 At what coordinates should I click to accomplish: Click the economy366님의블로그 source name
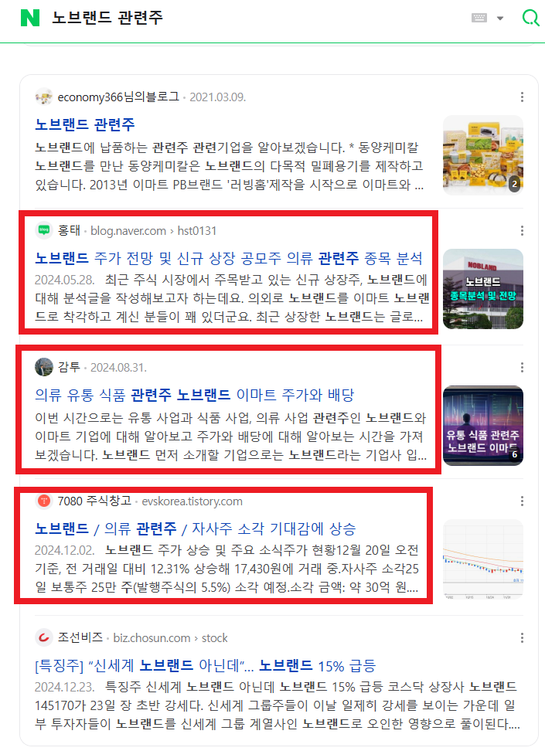tap(118, 97)
